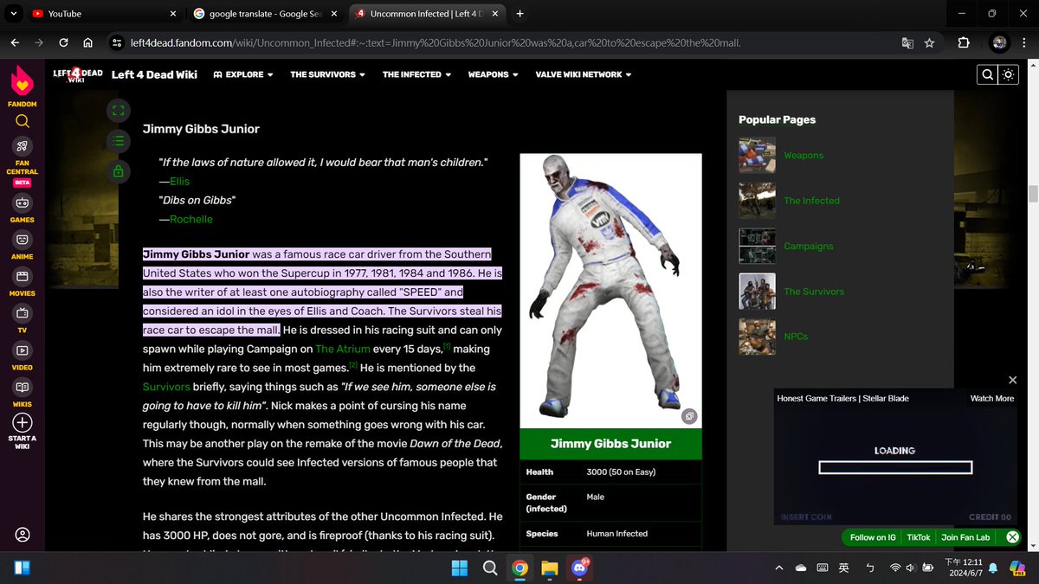The width and height of the screenshot is (1039, 584).
Task: Open File Explorer from the taskbar
Action: tap(549, 568)
